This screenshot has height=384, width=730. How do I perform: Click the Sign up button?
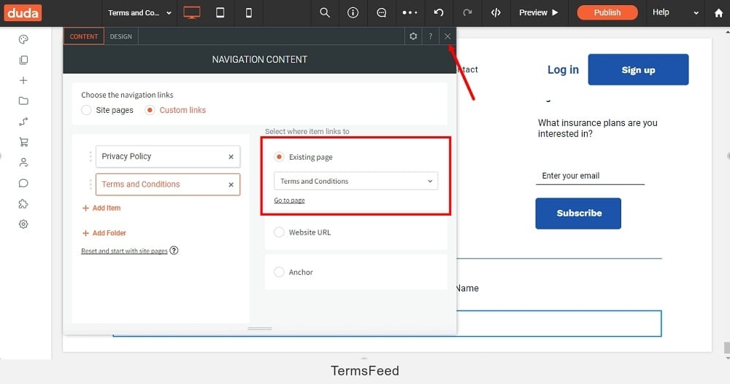638,70
